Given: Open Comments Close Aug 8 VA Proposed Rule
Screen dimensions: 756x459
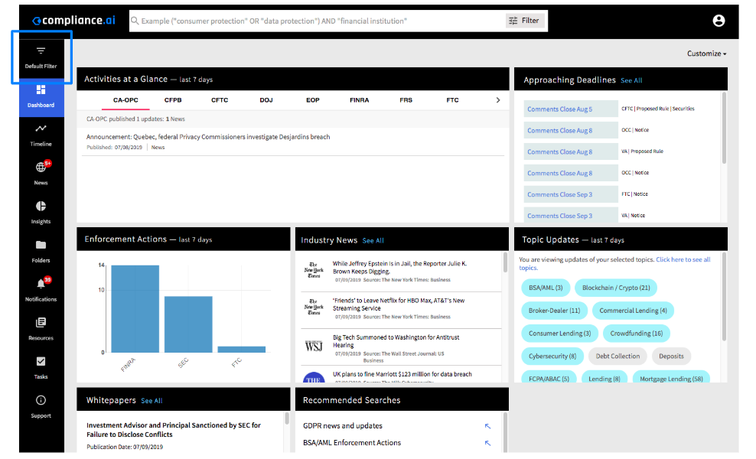Looking at the screenshot, I should [x=571, y=152].
